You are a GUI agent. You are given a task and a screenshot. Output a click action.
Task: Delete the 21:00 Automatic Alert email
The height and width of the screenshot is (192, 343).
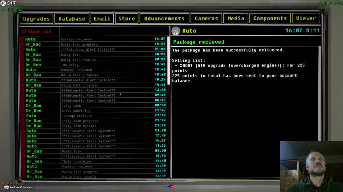(23, 131)
